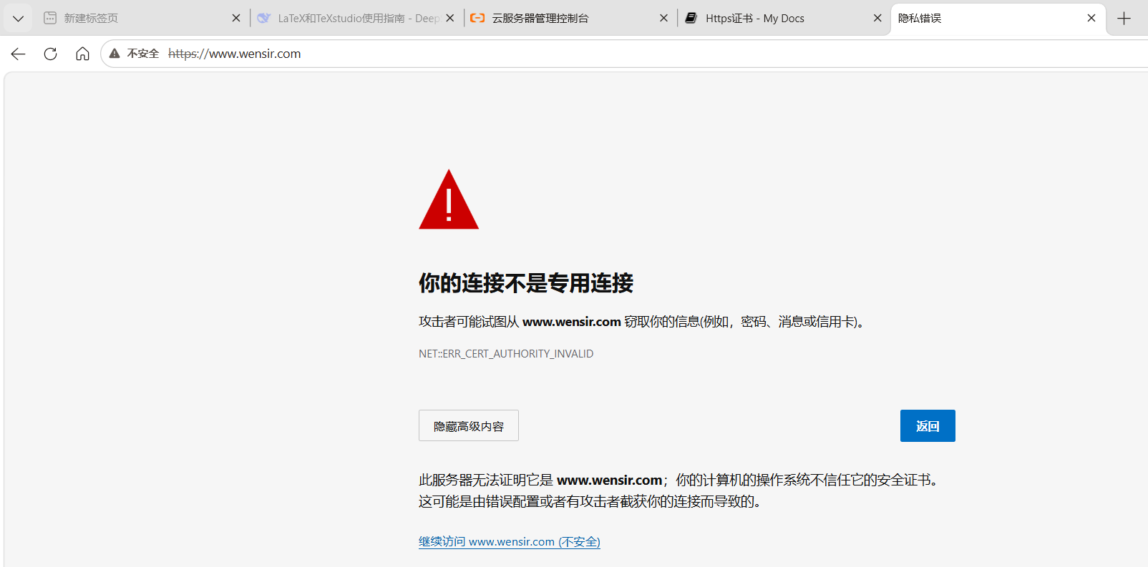Click the 云服务器管理控制台 tab favicon

click(x=477, y=19)
